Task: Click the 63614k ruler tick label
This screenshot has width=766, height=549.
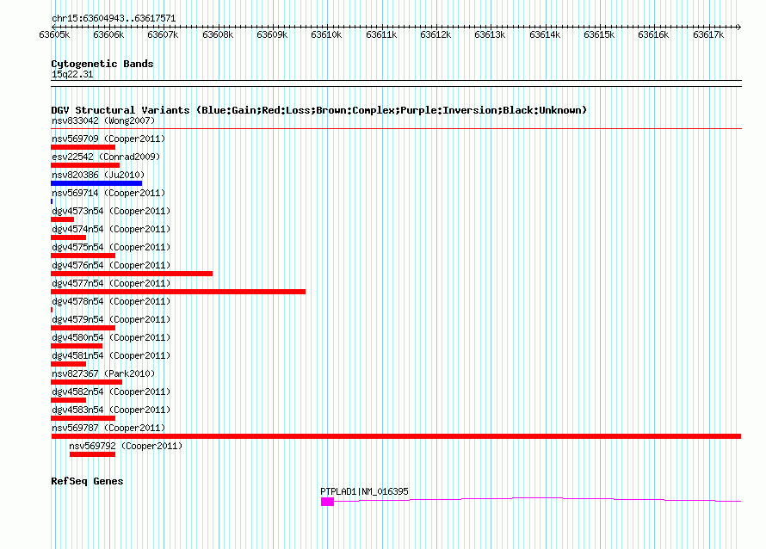Action: [x=545, y=34]
